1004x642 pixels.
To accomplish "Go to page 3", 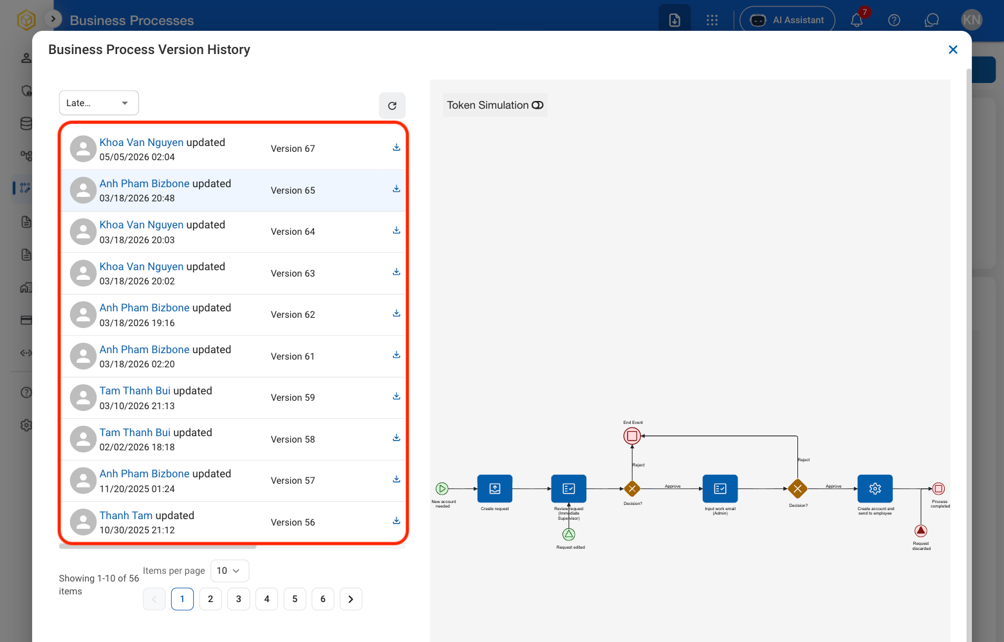I will coord(239,599).
